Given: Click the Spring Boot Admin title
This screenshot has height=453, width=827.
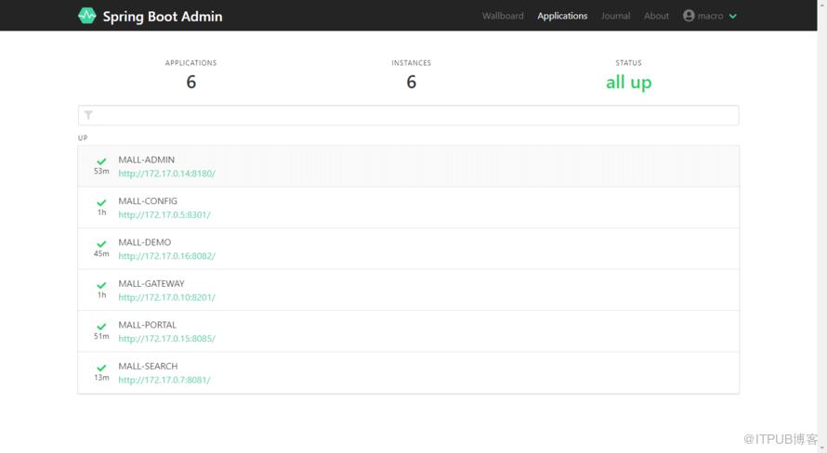Looking at the screenshot, I should pos(163,17).
